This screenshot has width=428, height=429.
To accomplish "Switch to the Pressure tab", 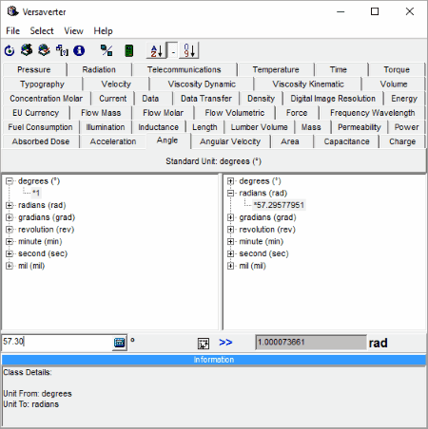I will coord(34,69).
